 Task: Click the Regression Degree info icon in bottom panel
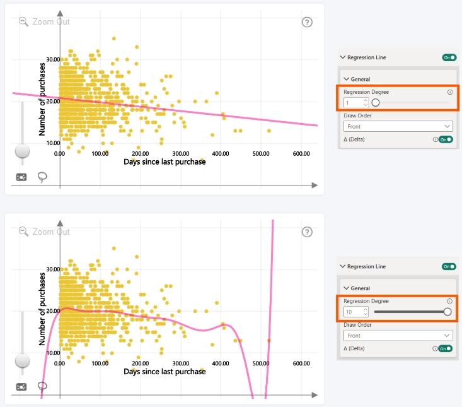(x=449, y=301)
